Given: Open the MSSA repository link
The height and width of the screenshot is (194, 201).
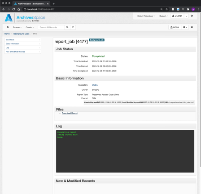Looking at the screenshot, I should (95, 85).
